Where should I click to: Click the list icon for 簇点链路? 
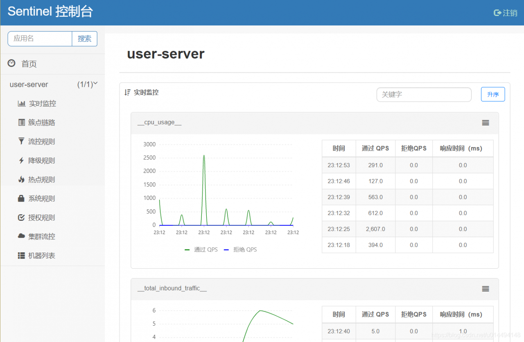21,122
